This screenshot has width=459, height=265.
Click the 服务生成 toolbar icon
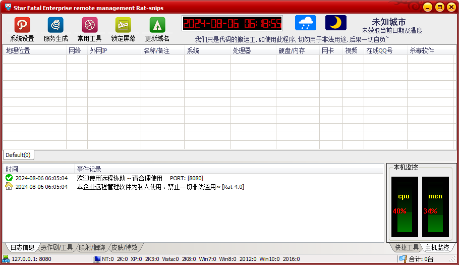coord(55,25)
